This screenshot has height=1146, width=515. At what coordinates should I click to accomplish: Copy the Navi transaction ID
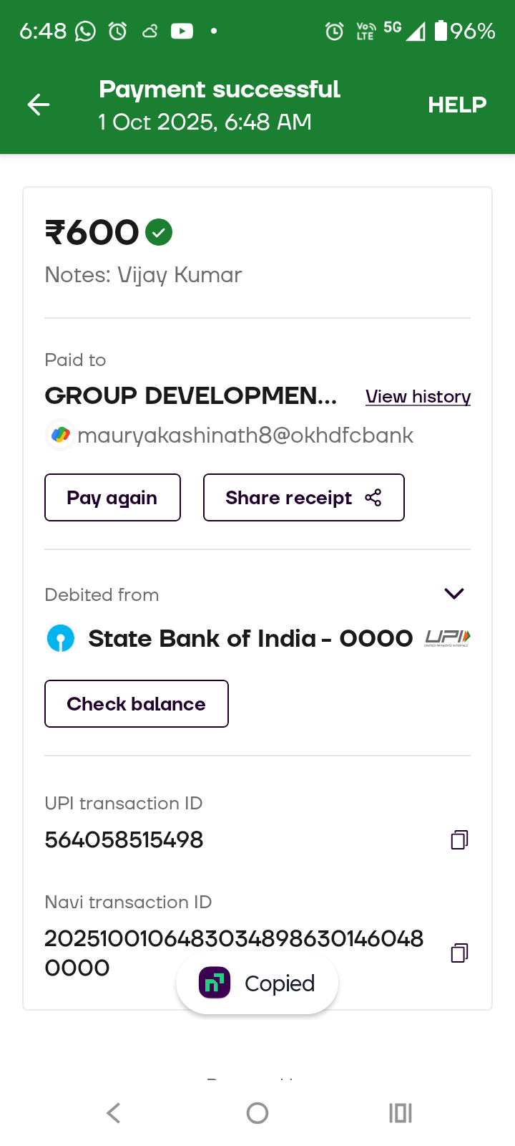tap(459, 953)
